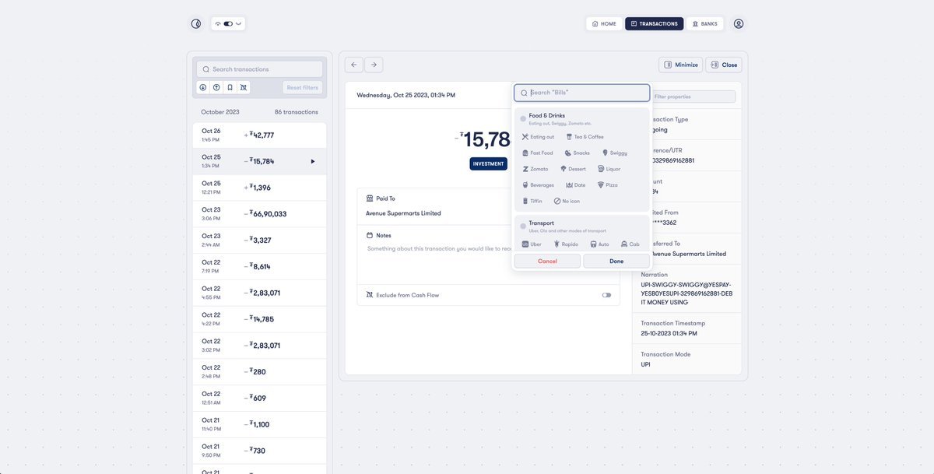Click the incoming transactions filter icon
The width and height of the screenshot is (934, 474).
pyautogui.click(x=203, y=88)
